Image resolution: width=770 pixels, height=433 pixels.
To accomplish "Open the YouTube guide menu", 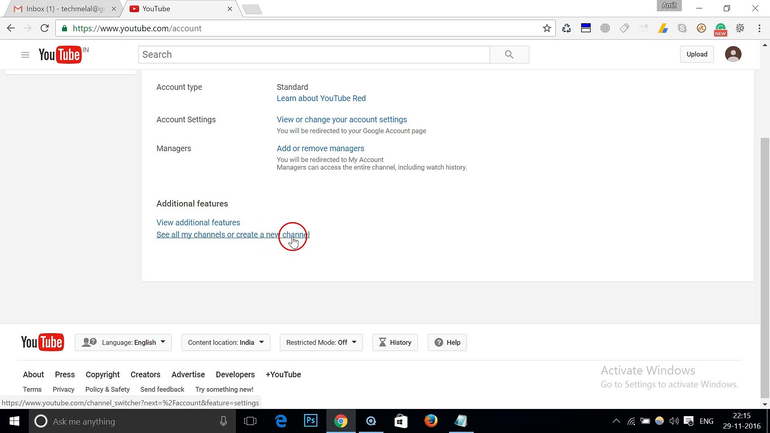I will click(x=25, y=55).
